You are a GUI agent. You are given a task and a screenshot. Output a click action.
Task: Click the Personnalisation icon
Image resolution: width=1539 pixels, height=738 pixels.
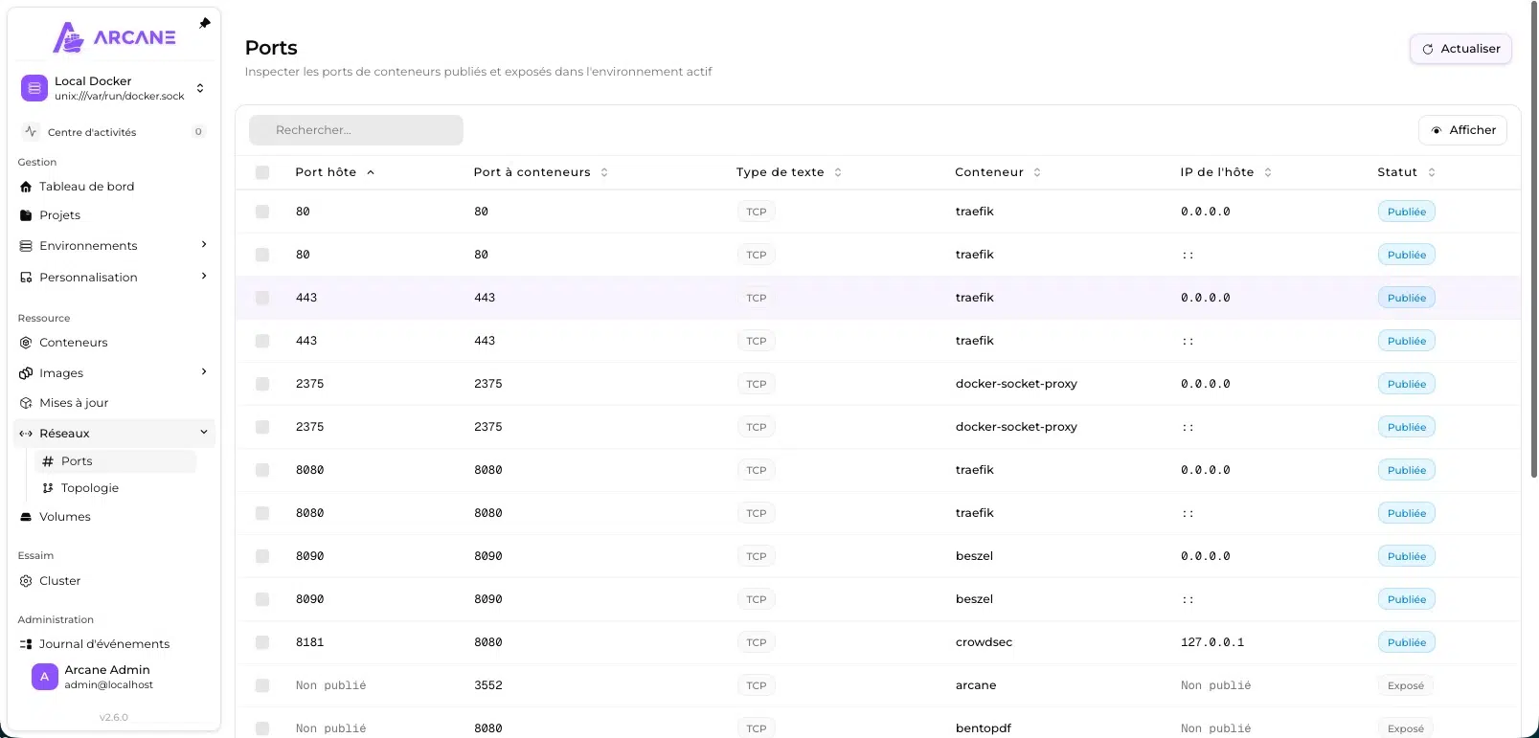[x=26, y=278]
